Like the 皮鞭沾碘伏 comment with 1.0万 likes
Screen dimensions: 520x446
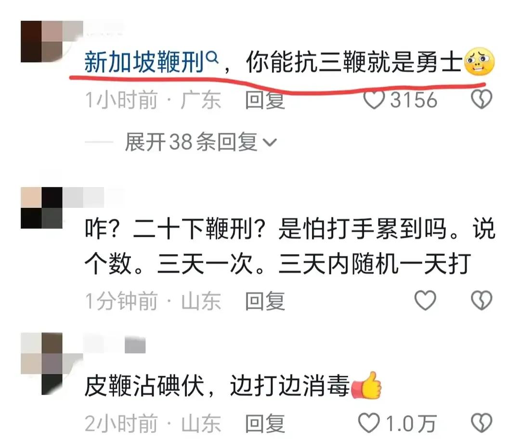[x=369, y=423]
